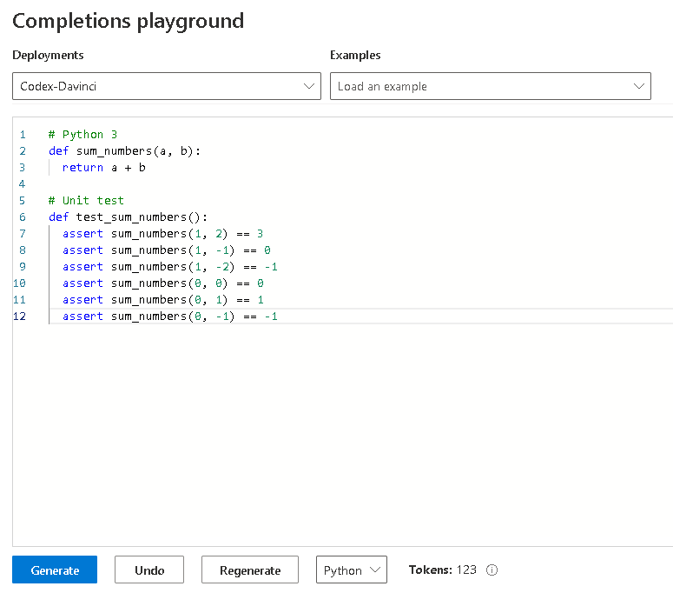The height and width of the screenshot is (593, 673).
Task: Select the Codex-Davinci deployment field
Action: pyautogui.click(x=167, y=86)
